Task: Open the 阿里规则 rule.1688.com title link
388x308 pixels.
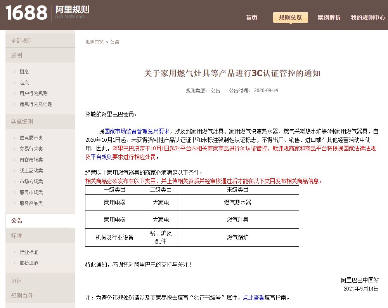Action: tap(72, 12)
